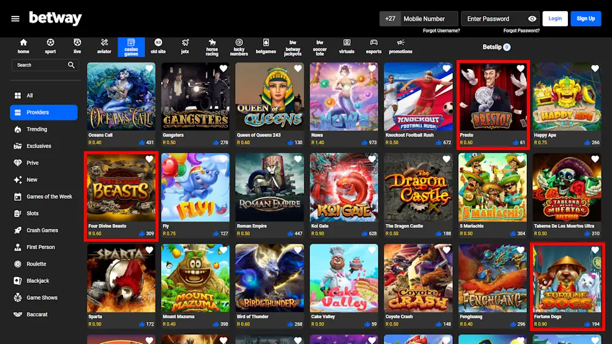The height and width of the screenshot is (344, 612).
Task: Open lucky numbers section
Action: coord(239,47)
